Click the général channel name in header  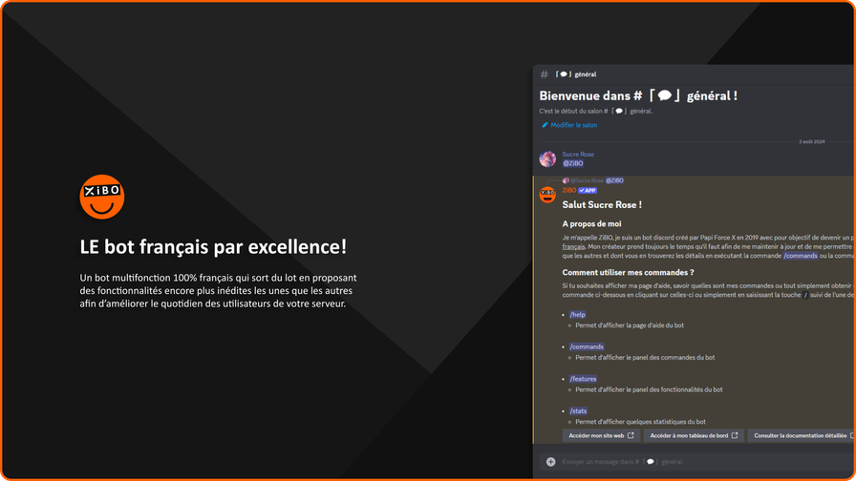[586, 74]
